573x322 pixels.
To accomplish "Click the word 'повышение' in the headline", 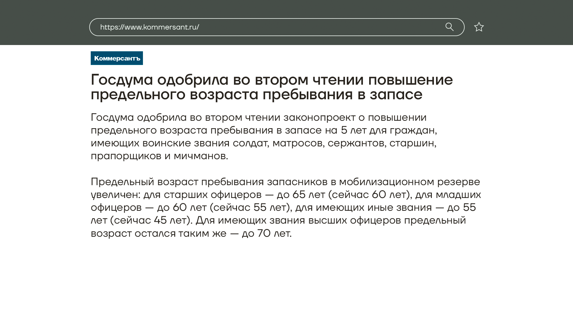I will [410, 80].
